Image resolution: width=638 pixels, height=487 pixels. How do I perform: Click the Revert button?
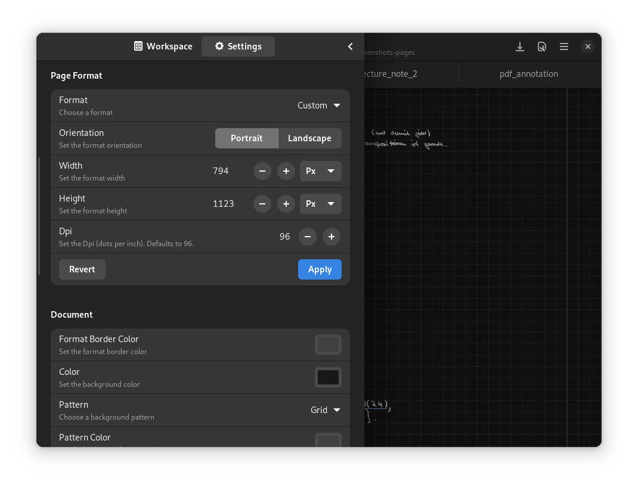pyautogui.click(x=82, y=269)
